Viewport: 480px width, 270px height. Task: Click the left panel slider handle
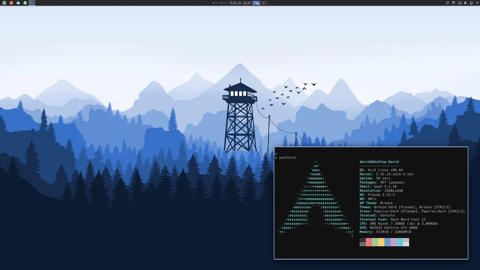[213, 3]
